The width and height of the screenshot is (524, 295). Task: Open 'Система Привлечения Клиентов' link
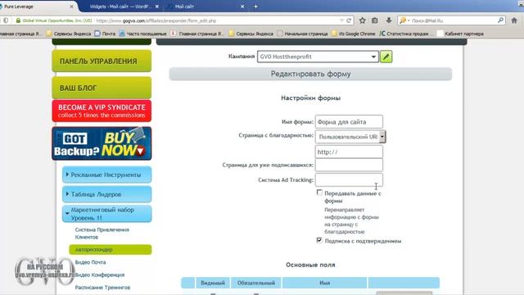(102, 233)
